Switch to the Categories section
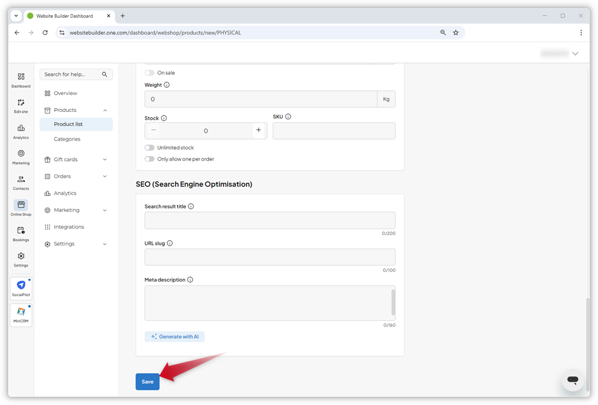 (67, 138)
